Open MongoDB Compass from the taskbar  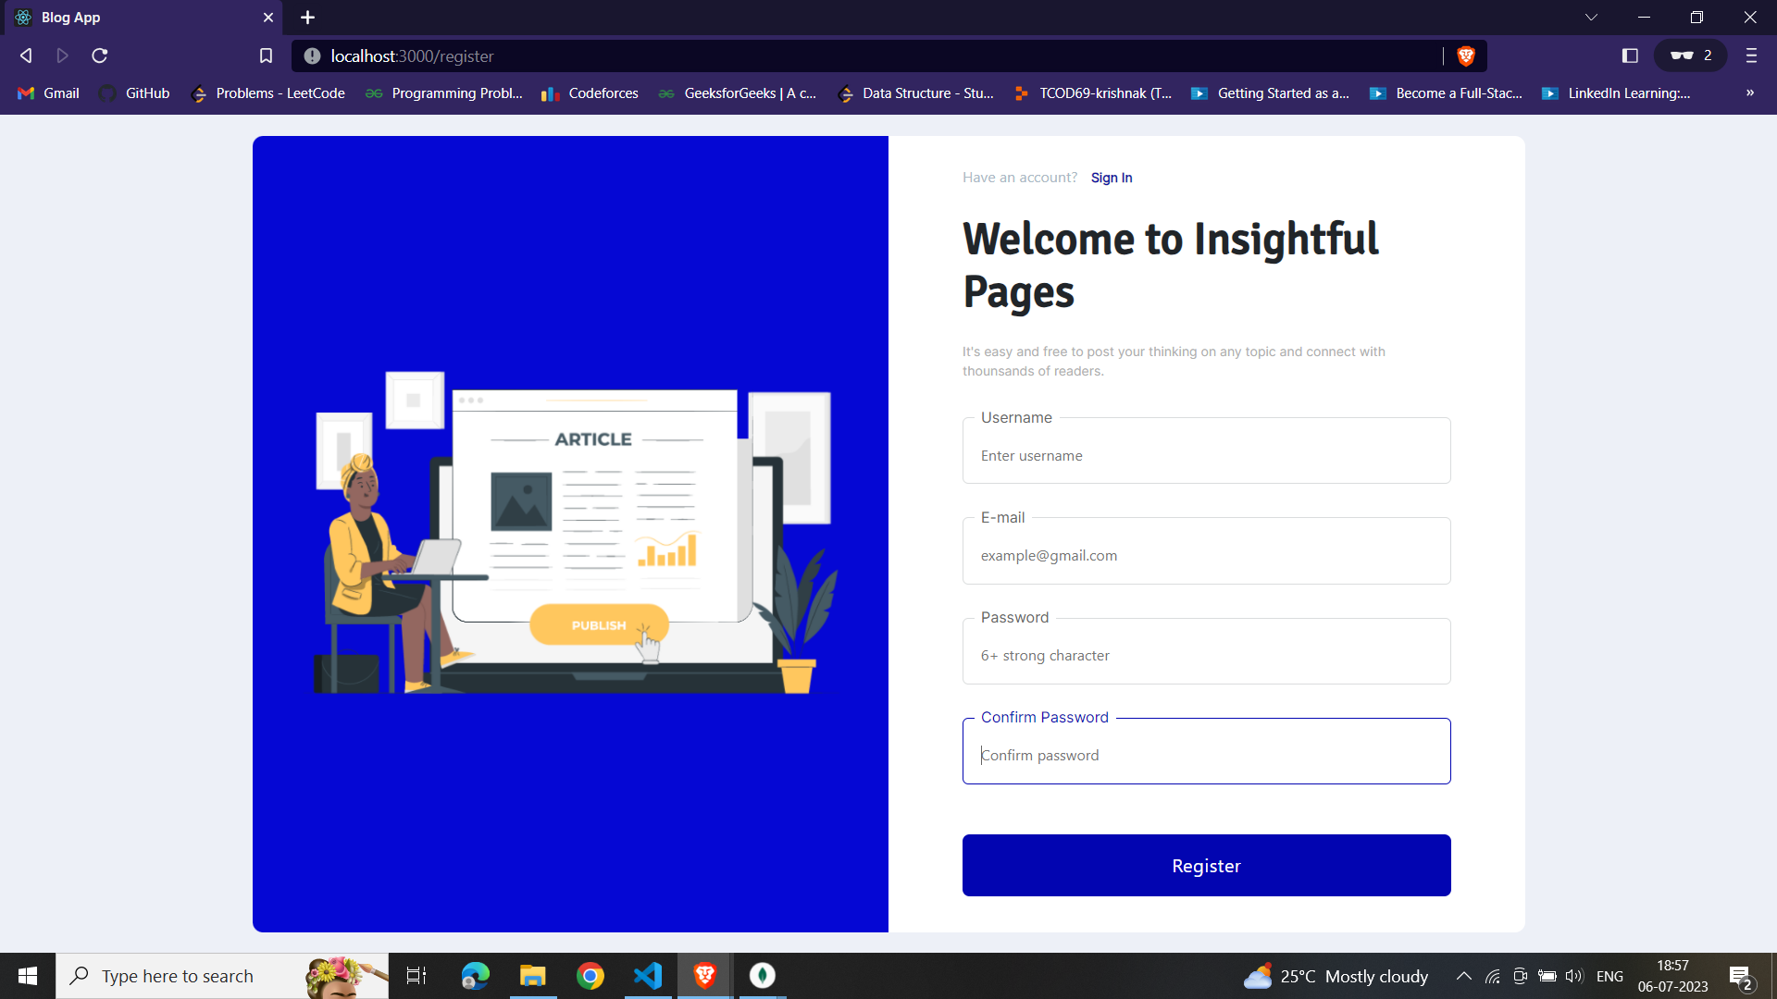762,976
